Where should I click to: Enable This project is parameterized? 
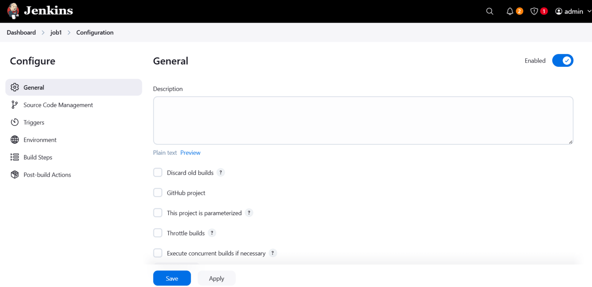coord(158,212)
